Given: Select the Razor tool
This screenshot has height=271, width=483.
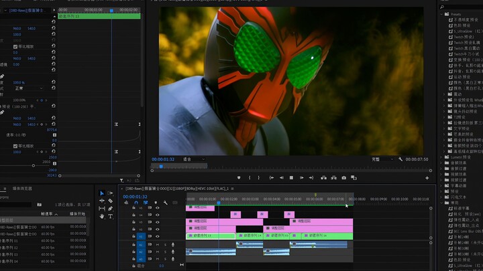Looking at the screenshot, I should point(110,201).
